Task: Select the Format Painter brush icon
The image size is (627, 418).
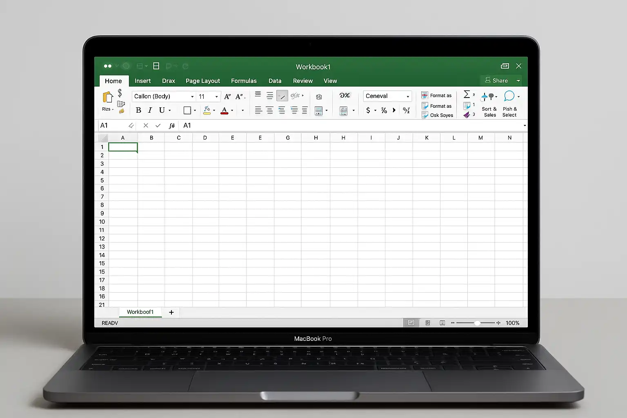Action: click(x=121, y=111)
